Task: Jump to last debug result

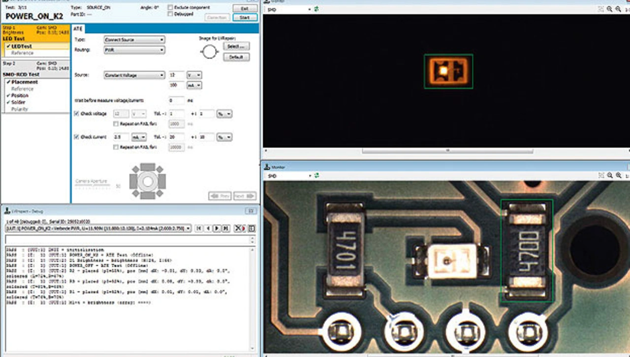Action: click(x=225, y=228)
